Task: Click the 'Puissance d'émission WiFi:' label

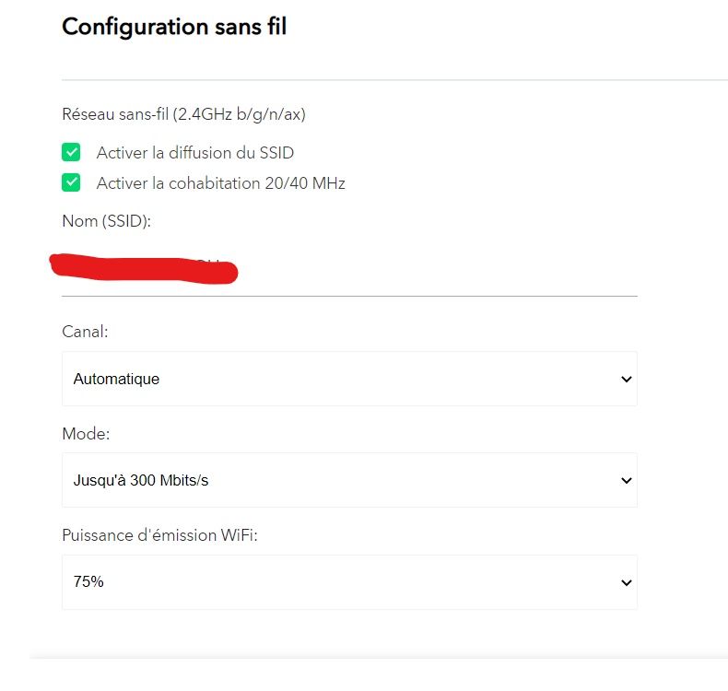Action: (x=159, y=535)
